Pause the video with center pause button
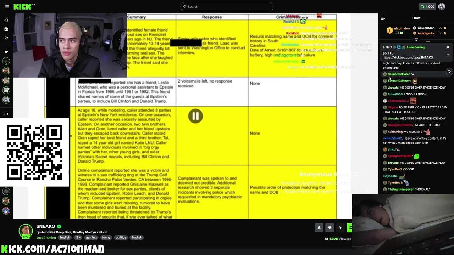Viewport: 454px width, 255px height. point(195,116)
